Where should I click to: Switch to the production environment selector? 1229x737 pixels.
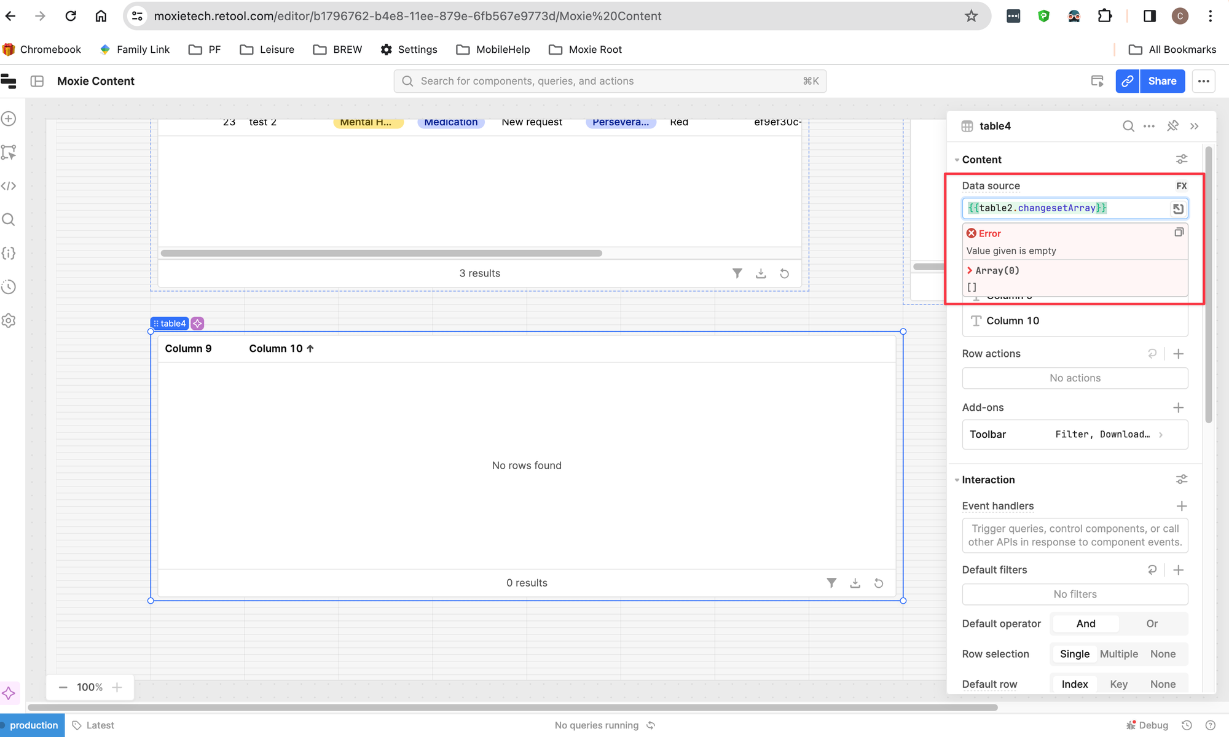[x=33, y=725]
